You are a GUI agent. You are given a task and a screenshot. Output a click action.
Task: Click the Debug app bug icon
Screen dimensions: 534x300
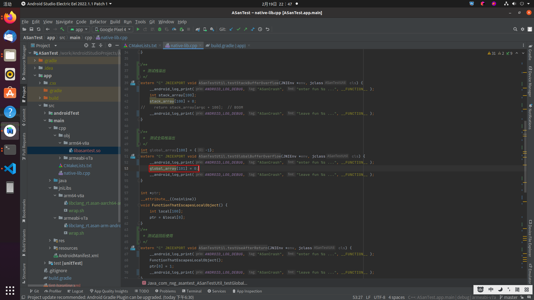160,29
